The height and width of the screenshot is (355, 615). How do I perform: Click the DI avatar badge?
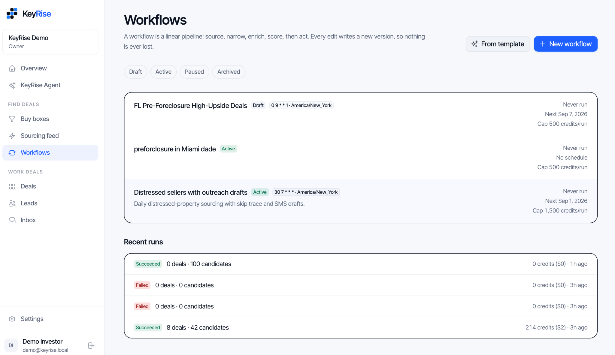[11, 345]
